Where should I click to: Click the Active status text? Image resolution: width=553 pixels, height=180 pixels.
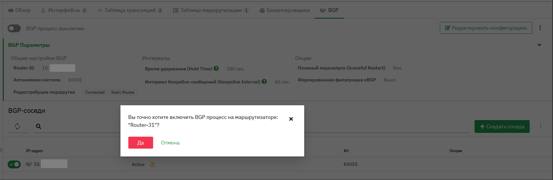tap(138, 164)
